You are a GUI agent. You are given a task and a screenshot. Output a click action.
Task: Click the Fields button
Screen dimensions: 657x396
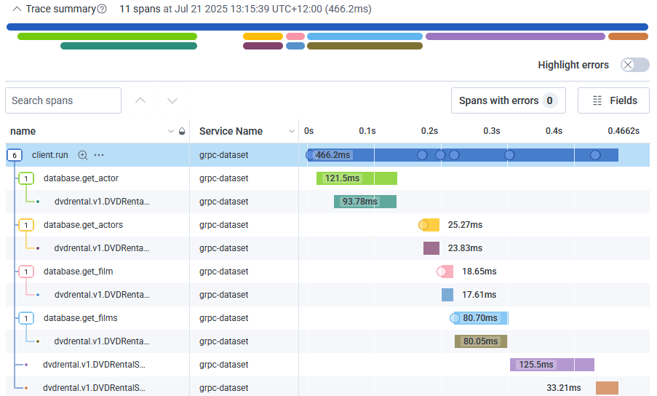(x=613, y=100)
